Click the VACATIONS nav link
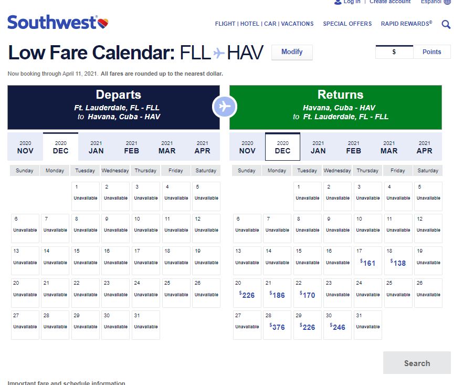Screen dimensions: 463x385 click(x=297, y=24)
